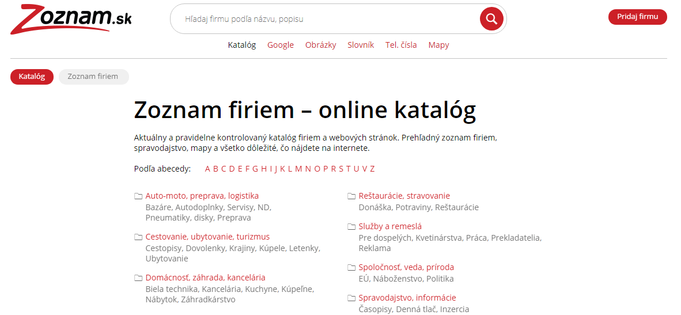Click folder icon beside Auto-moto, preprava, logistika
Screen dimensions: 681x315
[x=138, y=196]
